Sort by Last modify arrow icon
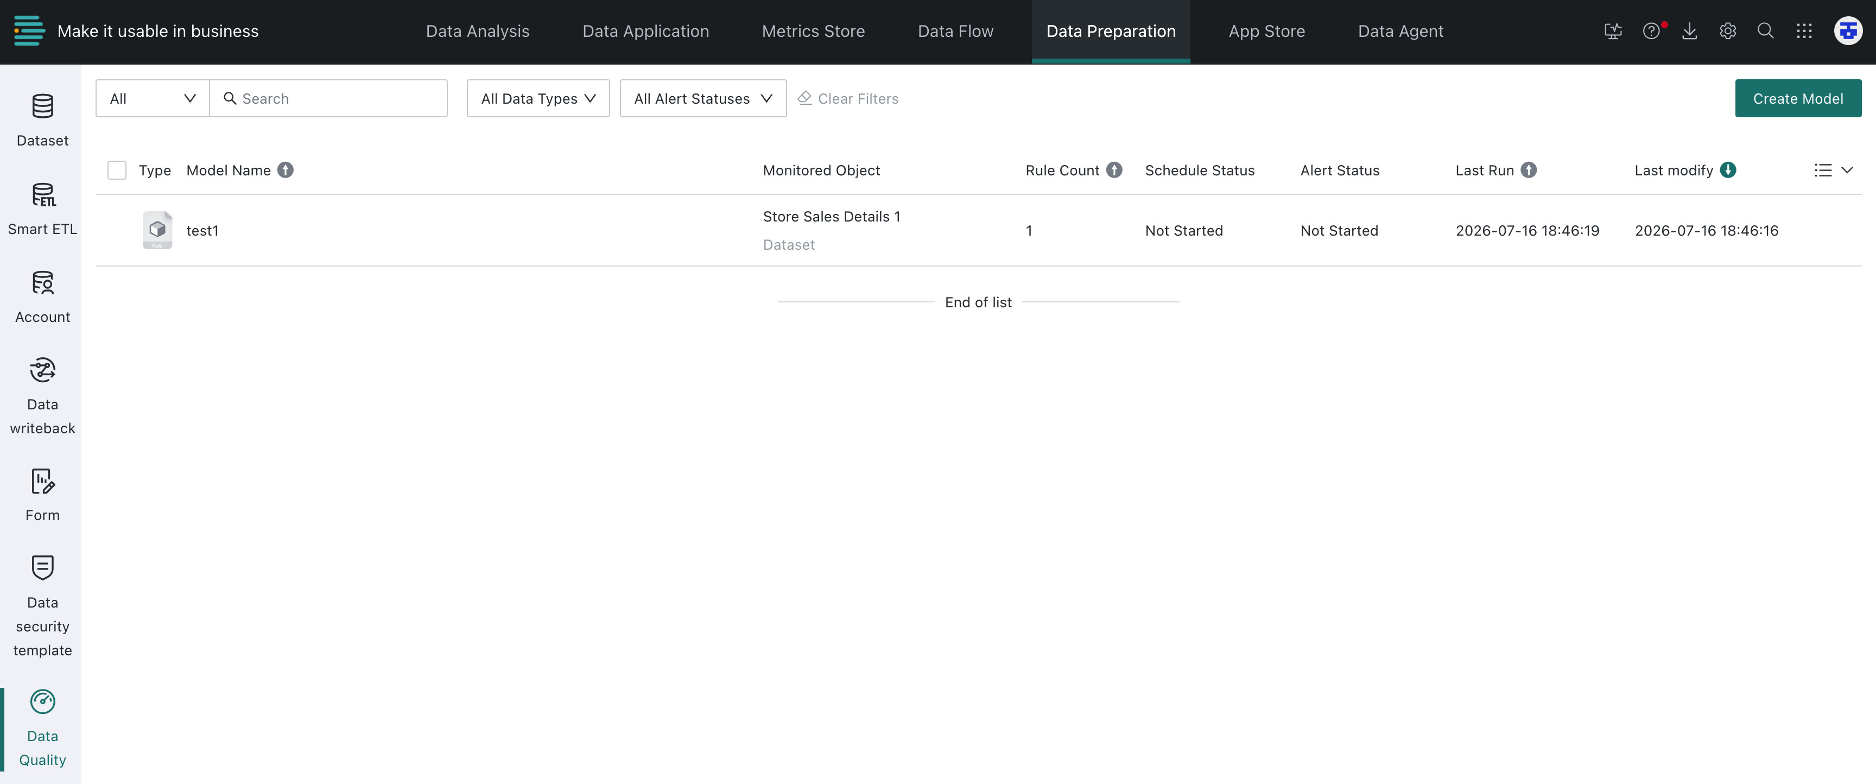Viewport: 1876px width, 784px height. [x=1727, y=170]
